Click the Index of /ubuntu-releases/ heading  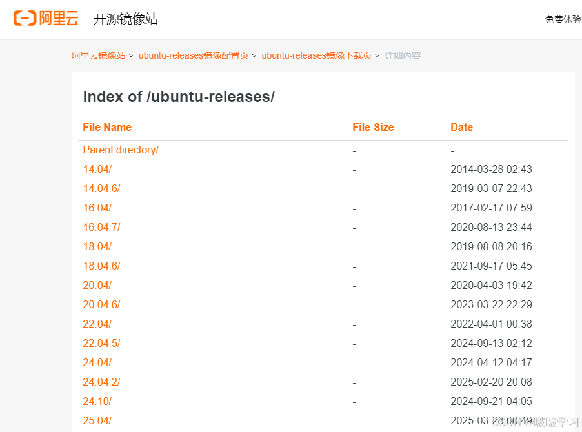pos(179,97)
